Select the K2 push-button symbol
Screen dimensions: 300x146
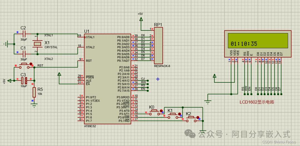click(x=191, y=119)
